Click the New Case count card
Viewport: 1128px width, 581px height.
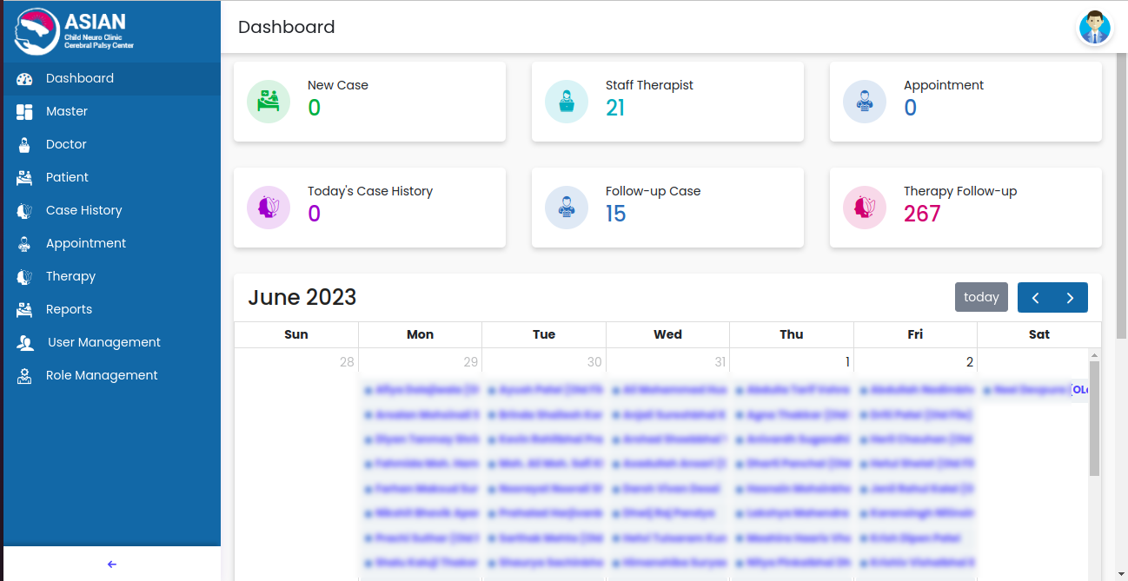[368, 102]
